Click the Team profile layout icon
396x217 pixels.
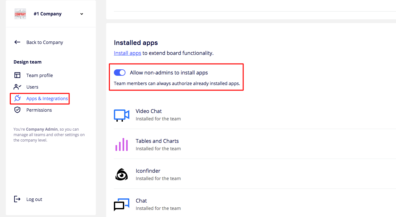17,75
